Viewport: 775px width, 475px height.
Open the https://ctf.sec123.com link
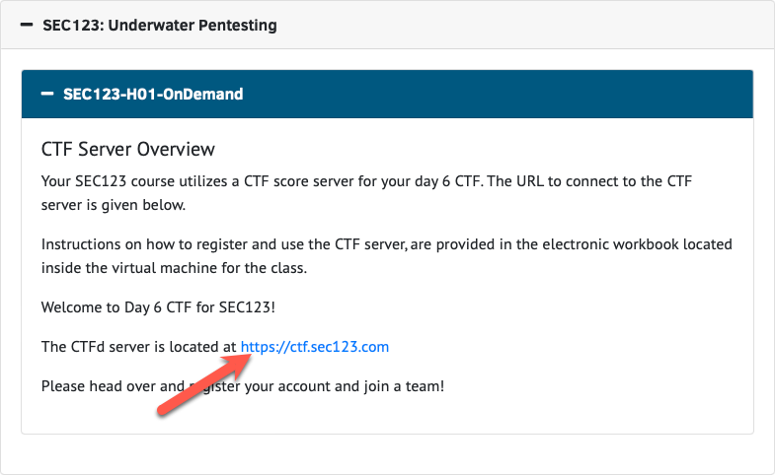coord(315,347)
